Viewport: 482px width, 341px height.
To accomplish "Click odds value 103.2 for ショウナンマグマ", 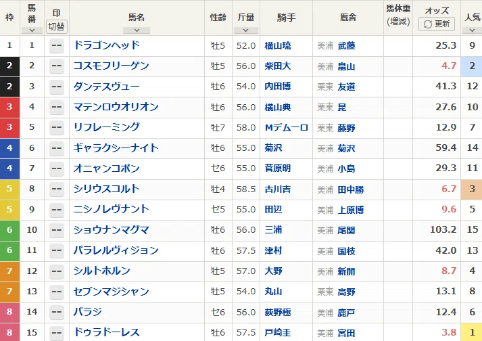I will (443, 229).
